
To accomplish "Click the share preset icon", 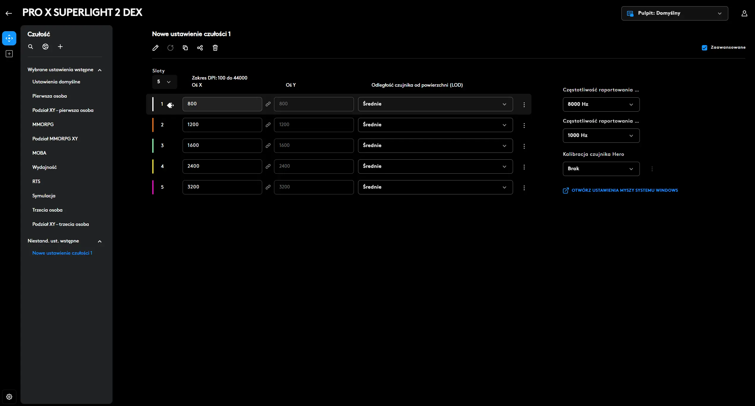I will pyautogui.click(x=200, y=48).
